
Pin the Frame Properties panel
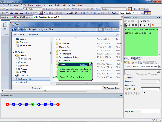click(157, 17)
